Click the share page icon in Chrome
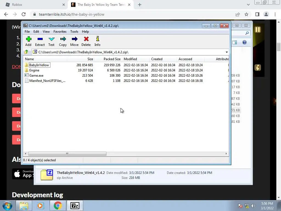This screenshot has width=281, height=211. click(x=238, y=14)
